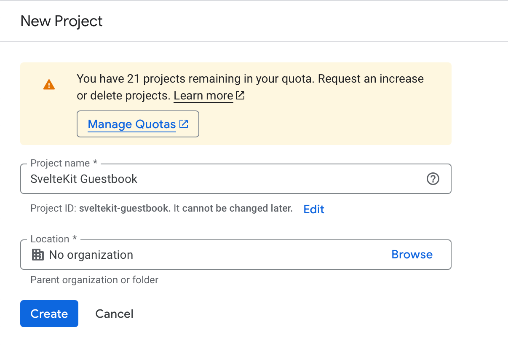The image size is (508, 349).
Task: Click No organization in the Location field
Action: click(x=91, y=255)
